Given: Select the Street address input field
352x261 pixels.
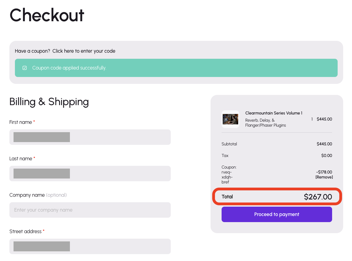Looking at the screenshot, I should (x=90, y=246).
